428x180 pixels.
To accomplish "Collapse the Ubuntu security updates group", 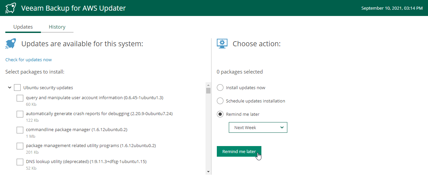I will (x=9, y=88).
